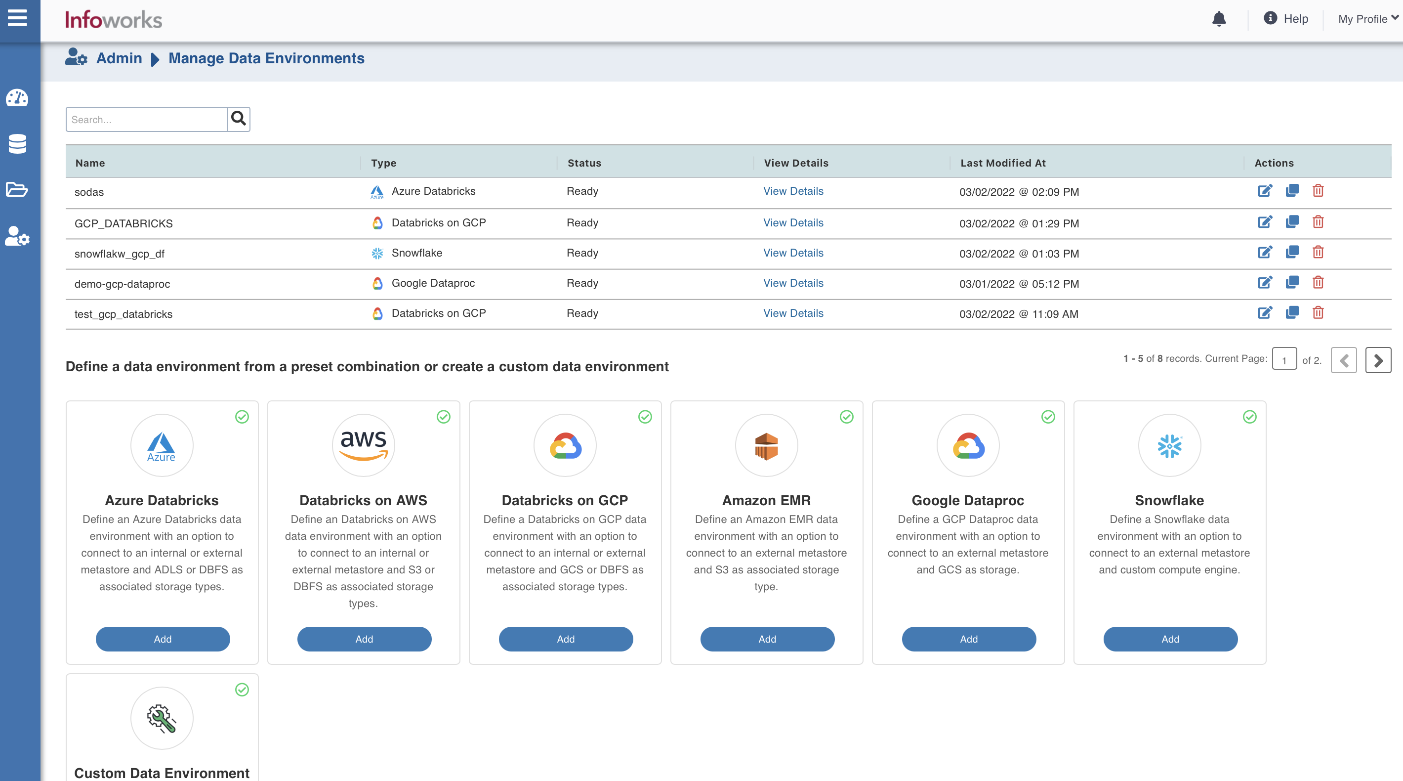Focus the Search input field

[x=147, y=119]
